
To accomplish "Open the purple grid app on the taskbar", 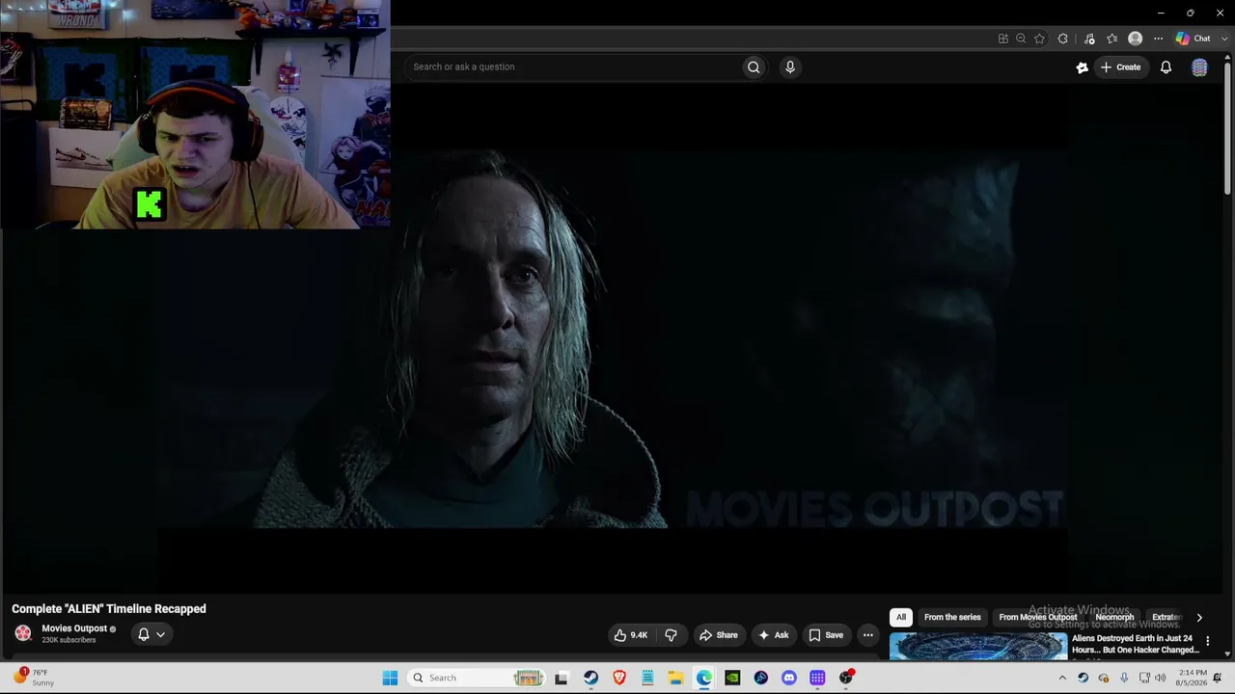I will [x=817, y=678].
